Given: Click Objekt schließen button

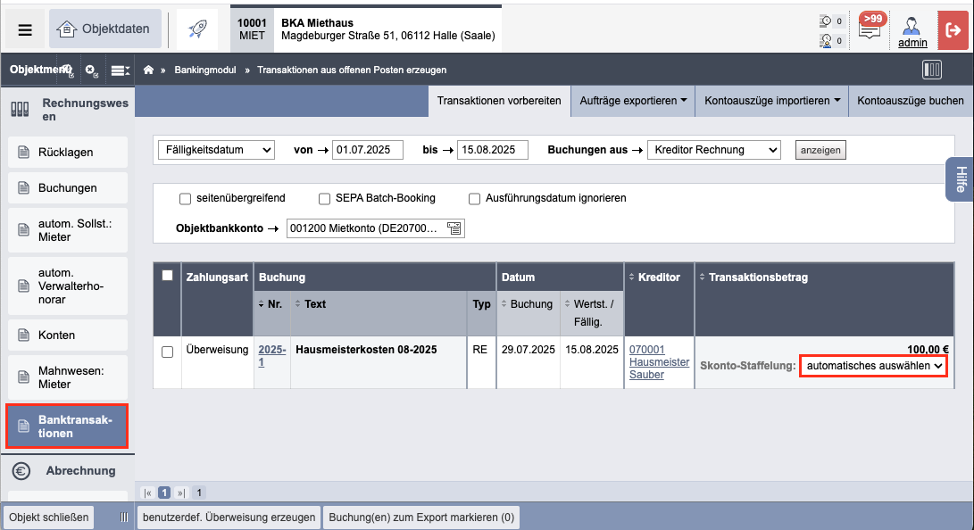Looking at the screenshot, I should tap(48, 517).
